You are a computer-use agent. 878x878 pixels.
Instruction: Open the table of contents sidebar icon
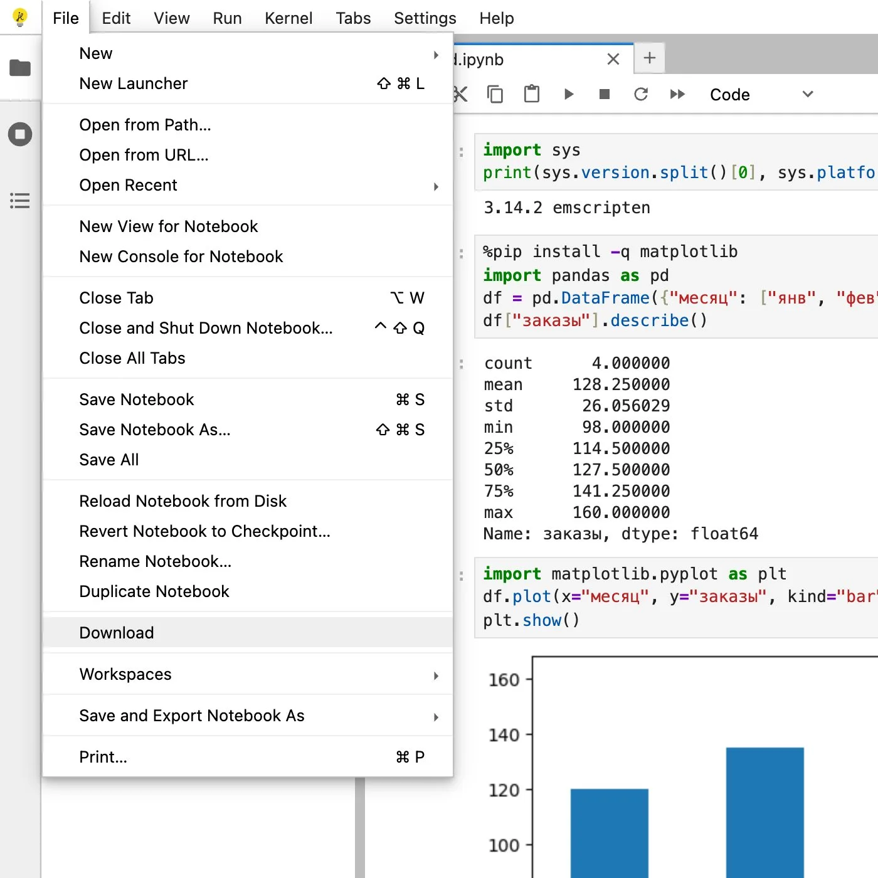[20, 201]
